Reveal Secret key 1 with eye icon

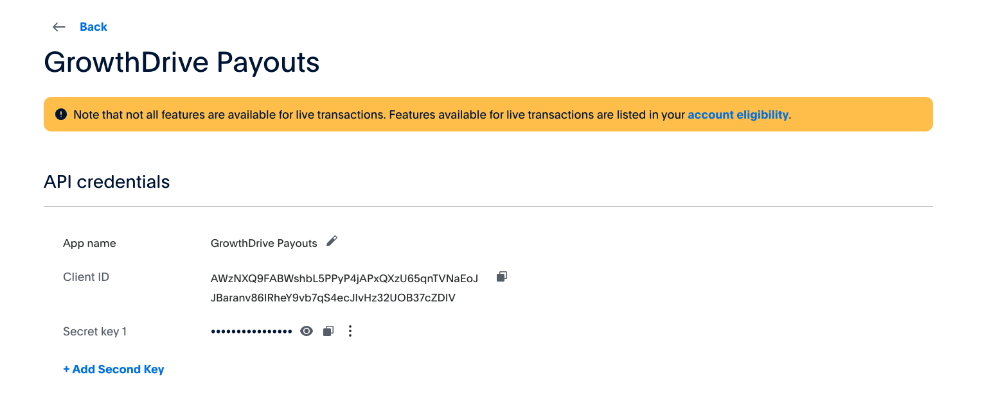click(307, 331)
